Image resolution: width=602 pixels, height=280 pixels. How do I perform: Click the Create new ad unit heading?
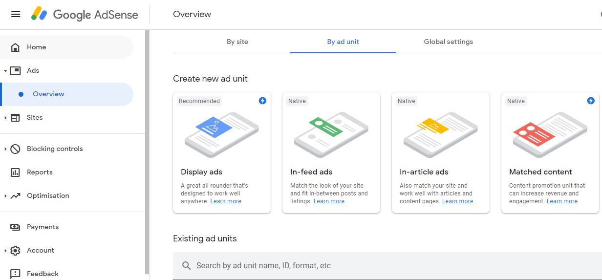coord(210,79)
